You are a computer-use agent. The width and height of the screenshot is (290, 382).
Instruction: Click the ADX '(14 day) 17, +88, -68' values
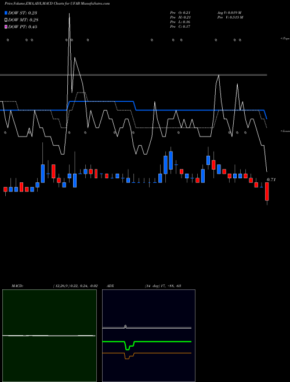point(163,286)
